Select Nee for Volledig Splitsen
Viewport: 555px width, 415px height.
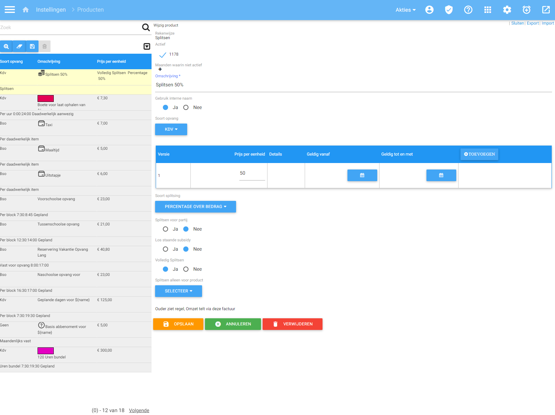pyautogui.click(x=186, y=269)
